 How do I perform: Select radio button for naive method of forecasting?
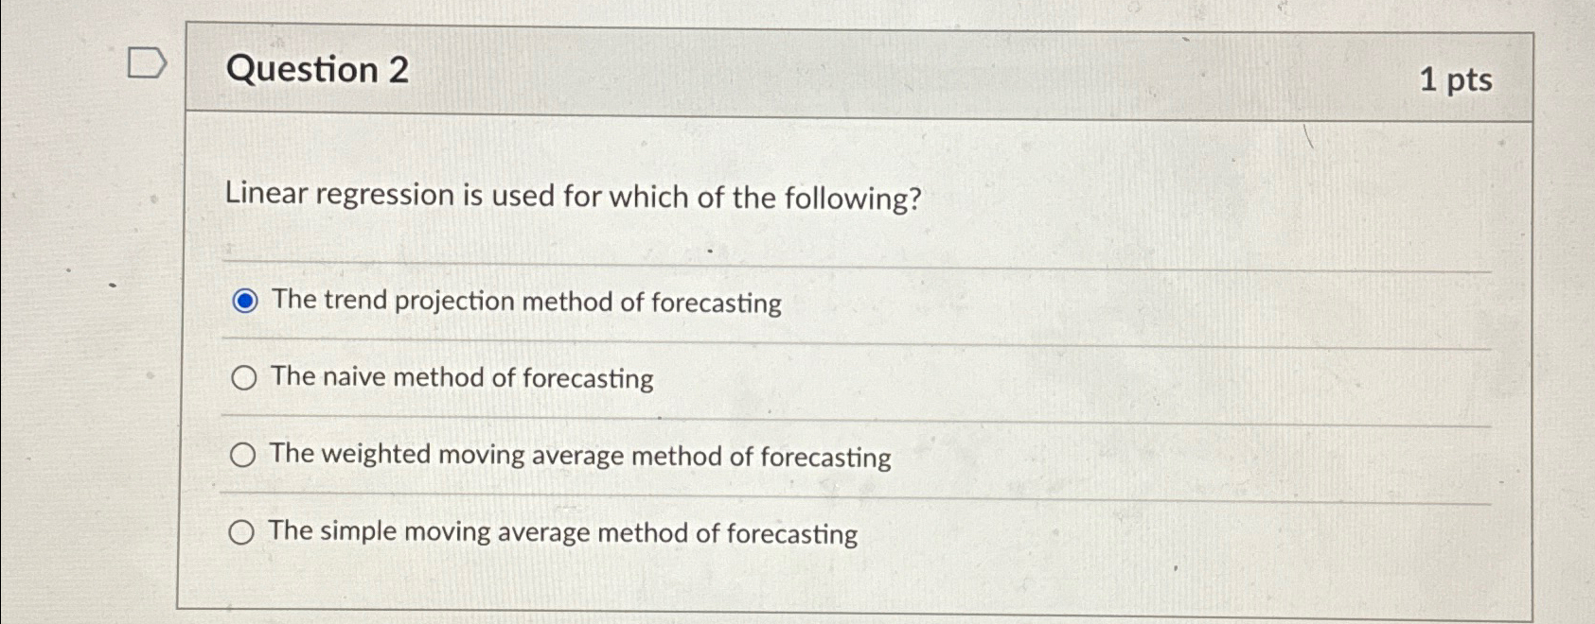pyautogui.click(x=244, y=378)
